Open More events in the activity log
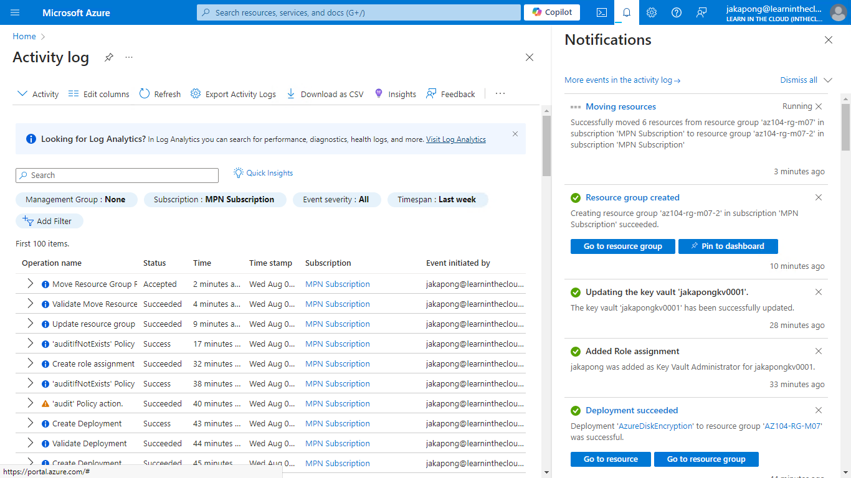 [x=622, y=80]
